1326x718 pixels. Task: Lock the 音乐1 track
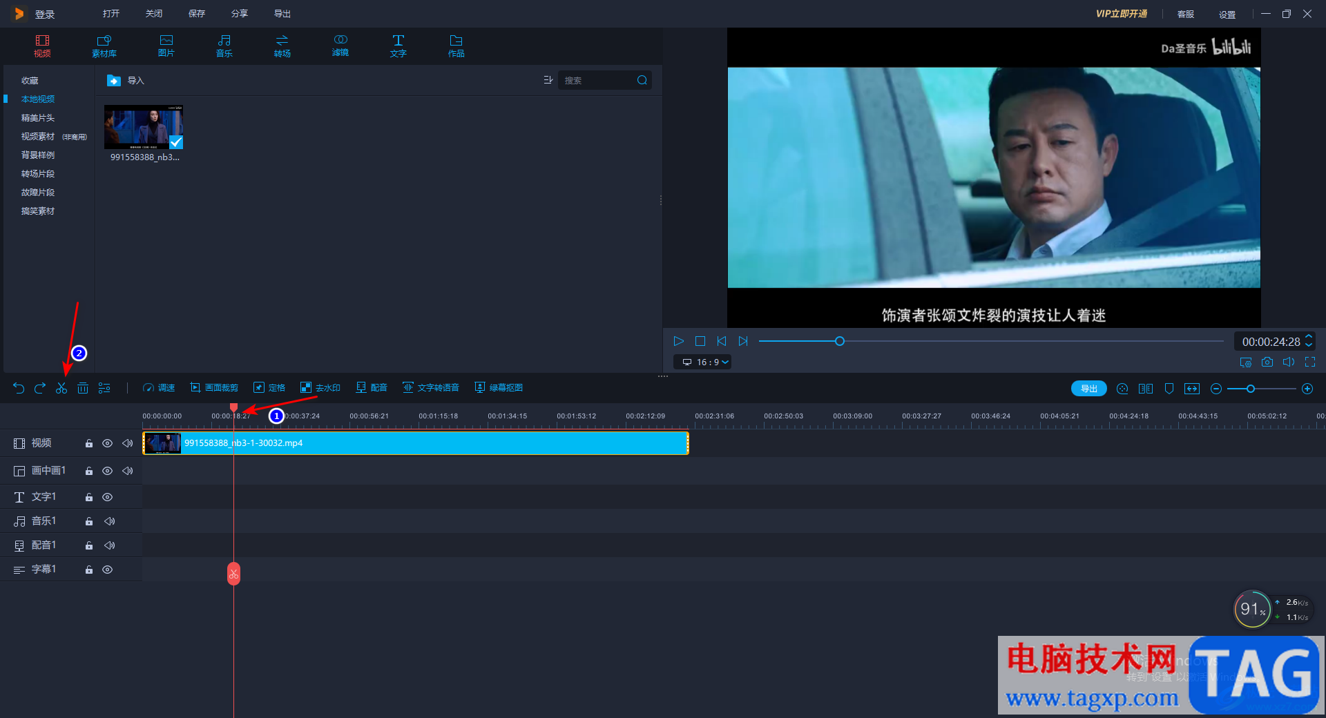point(89,521)
